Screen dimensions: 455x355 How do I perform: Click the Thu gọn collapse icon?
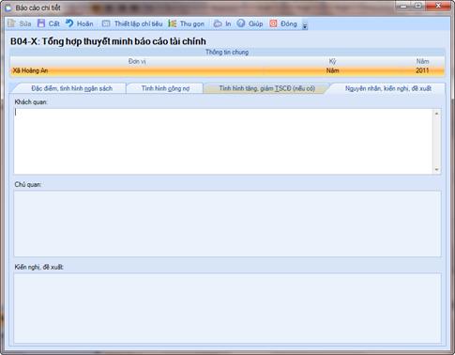pos(173,23)
